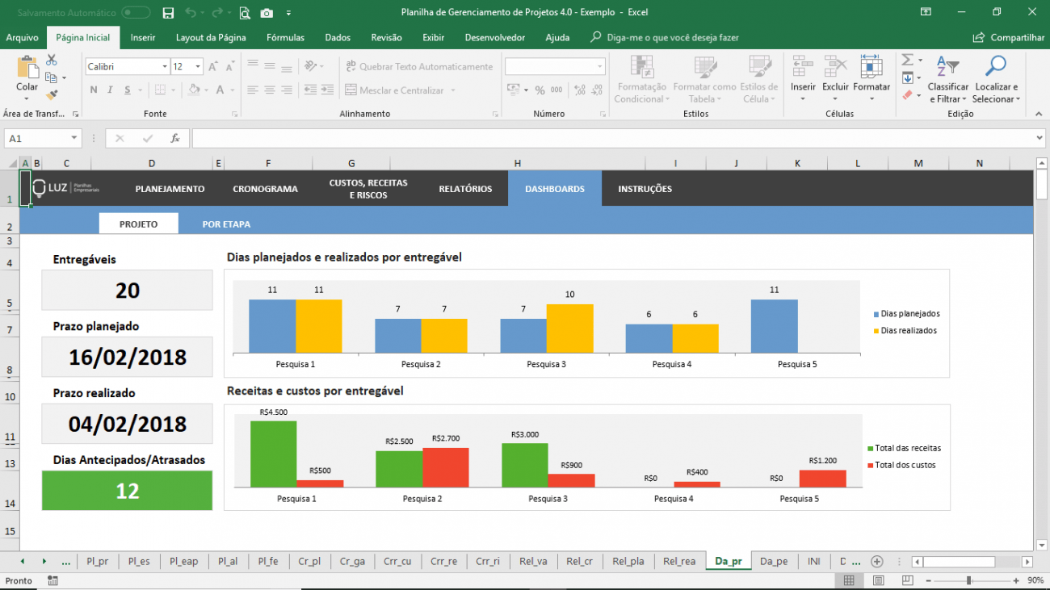Switch to the Rel_cr sheet tab
1050x590 pixels.
(579, 561)
